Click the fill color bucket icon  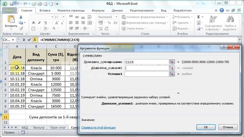[x=45, y=29]
